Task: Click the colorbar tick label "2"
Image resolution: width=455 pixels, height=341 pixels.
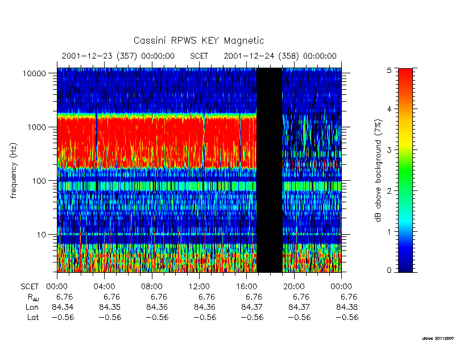Action: click(389, 191)
